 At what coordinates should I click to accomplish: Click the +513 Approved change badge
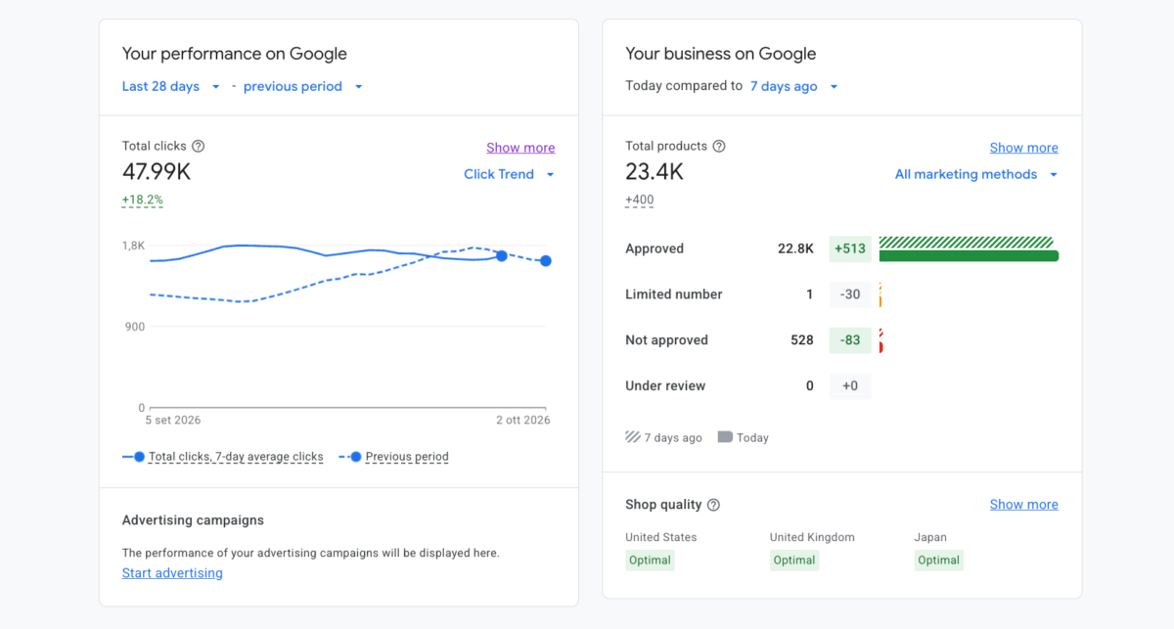tap(850, 248)
